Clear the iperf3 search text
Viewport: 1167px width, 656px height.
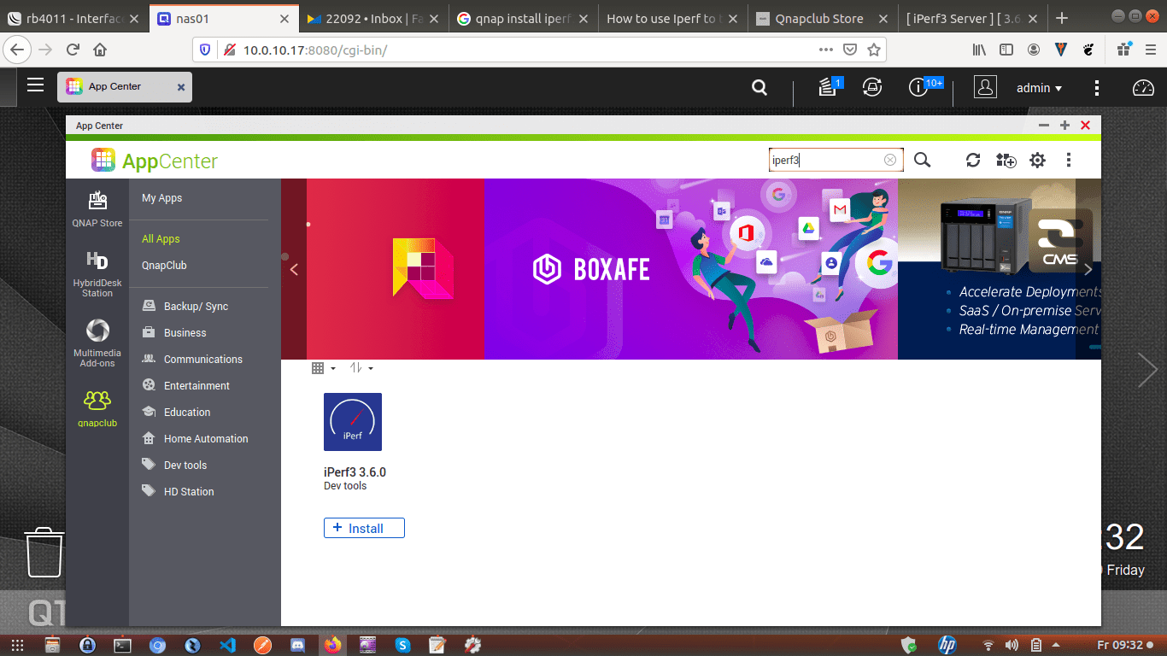pos(890,160)
